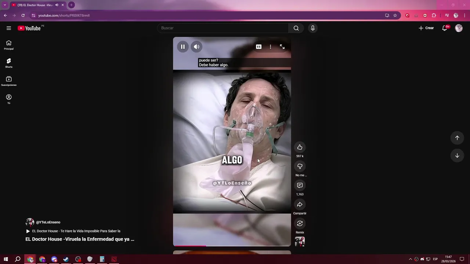Open the Extensions puzzle menu
Viewport: 470px width, 264px height.
pyautogui.click(x=434, y=15)
